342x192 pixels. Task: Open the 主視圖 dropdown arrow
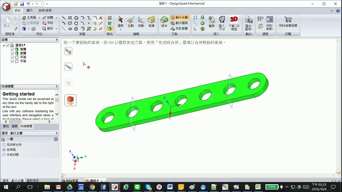pyautogui.click(x=39, y=18)
